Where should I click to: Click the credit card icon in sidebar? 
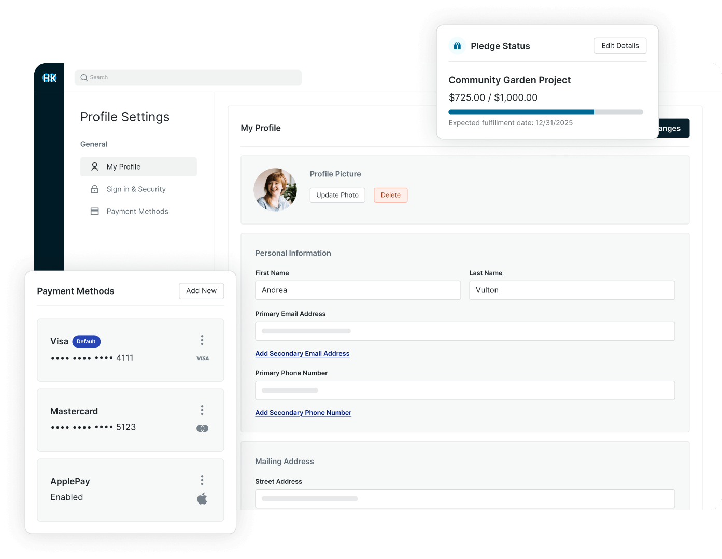tap(95, 212)
